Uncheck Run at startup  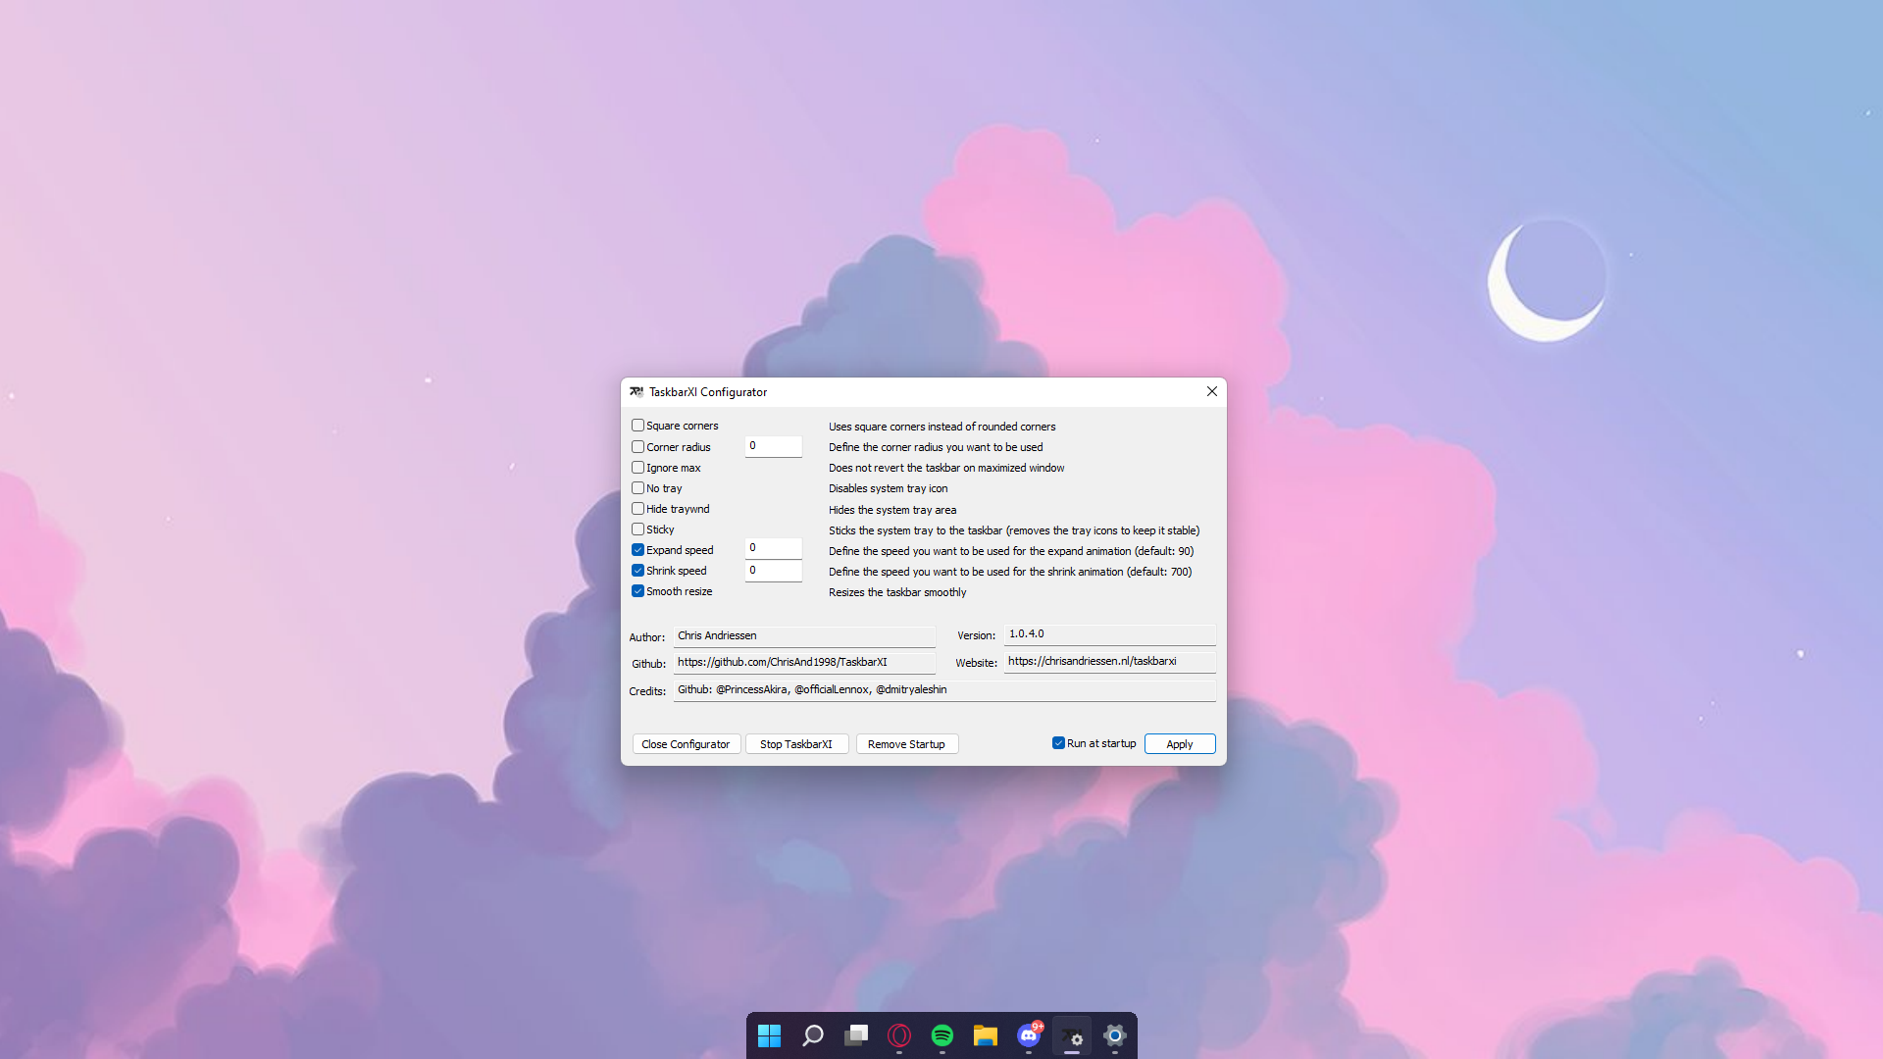pyautogui.click(x=1058, y=743)
